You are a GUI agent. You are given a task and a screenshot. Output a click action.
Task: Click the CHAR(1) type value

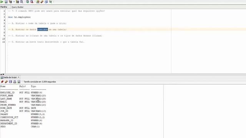(35, 127)
